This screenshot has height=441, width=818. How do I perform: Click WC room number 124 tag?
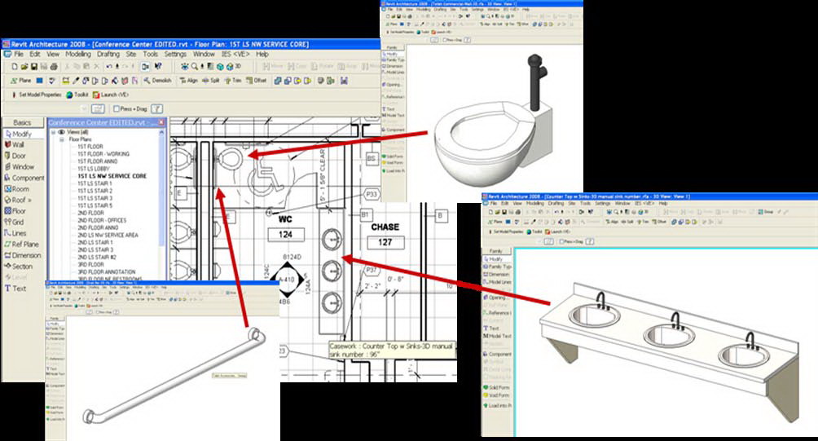point(285,235)
